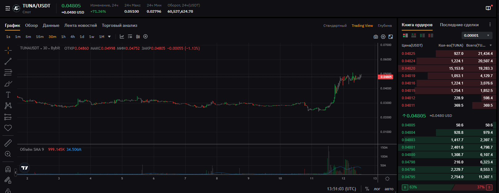The image size is (499, 193).
Task: Click the TUNA coin logo icon
Action: (x=16, y=9)
